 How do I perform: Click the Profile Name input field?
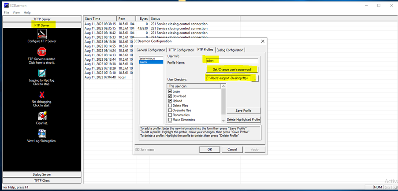(x=232, y=61)
